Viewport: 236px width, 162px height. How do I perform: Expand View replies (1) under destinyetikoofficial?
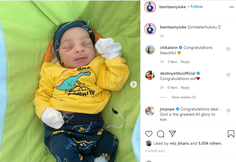coord(183,97)
